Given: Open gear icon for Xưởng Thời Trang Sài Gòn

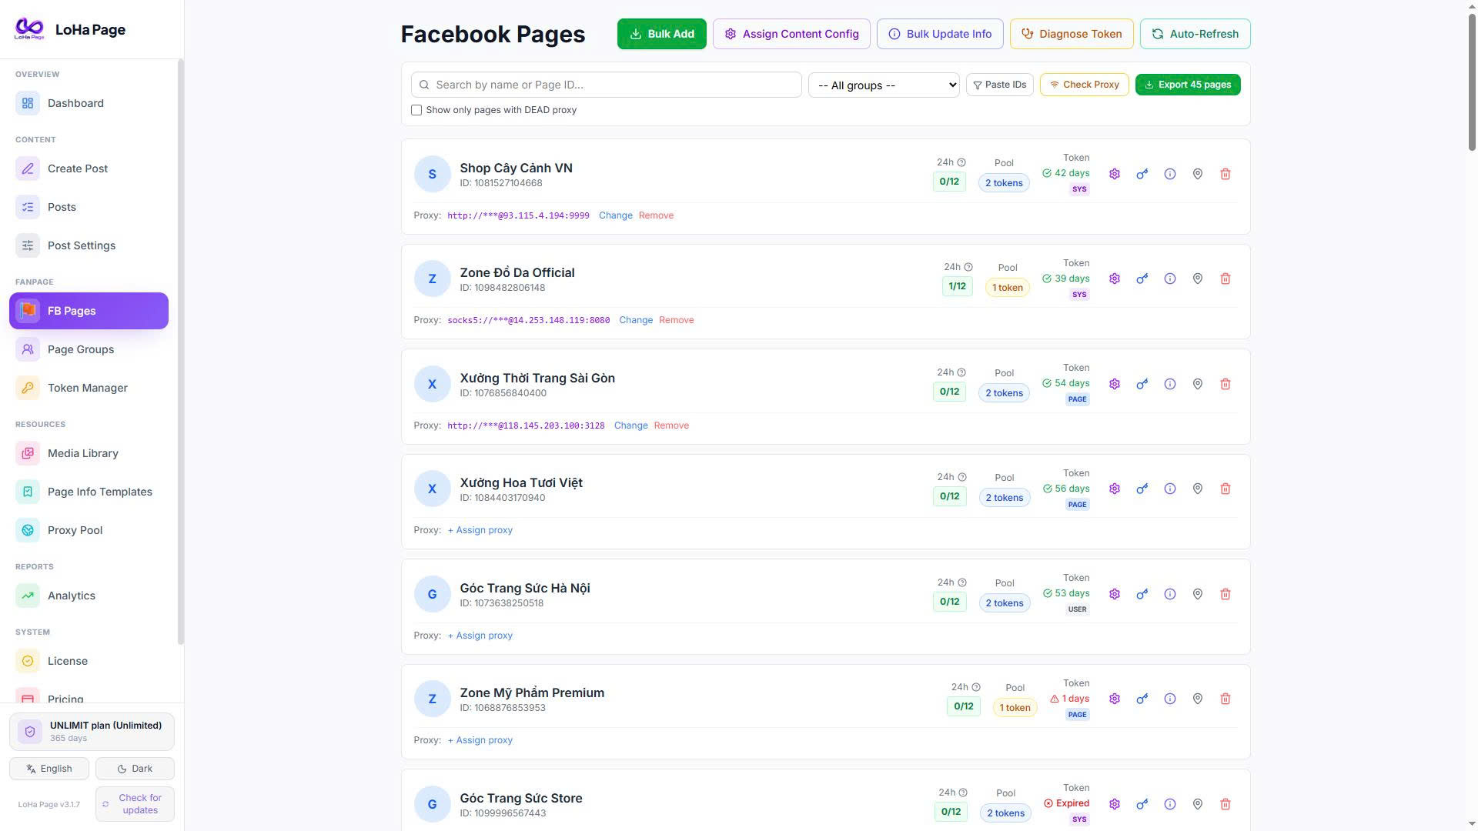Looking at the screenshot, I should click(x=1114, y=384).
